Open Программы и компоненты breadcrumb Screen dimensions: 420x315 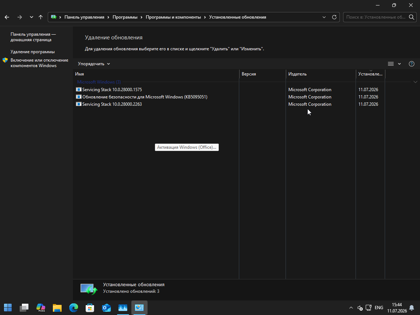click(173, 17)
